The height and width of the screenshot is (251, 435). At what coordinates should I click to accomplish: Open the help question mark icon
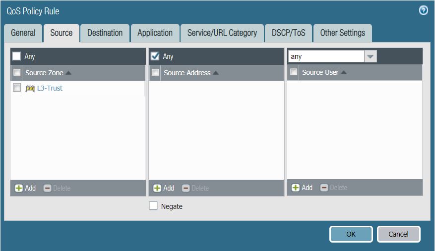click(424, 10)
